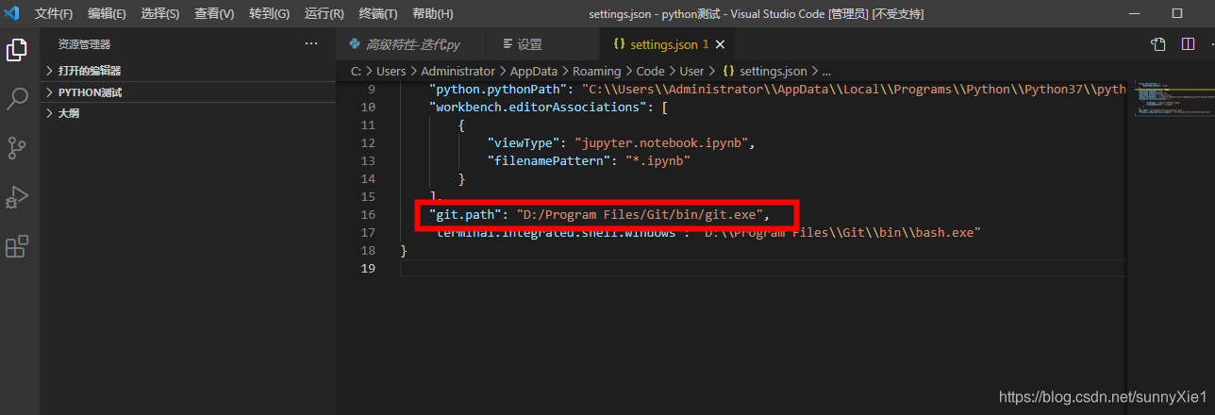This screenshot has width=1215, height=415.
Task: Close the settings.json tab
Action: click(x=721, y=44)
